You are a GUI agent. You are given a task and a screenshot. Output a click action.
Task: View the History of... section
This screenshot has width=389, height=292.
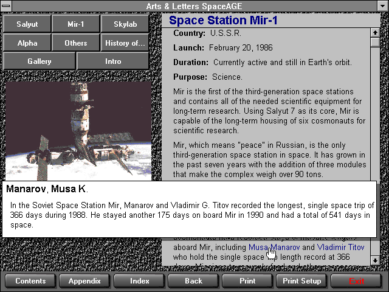pos(125,43)
